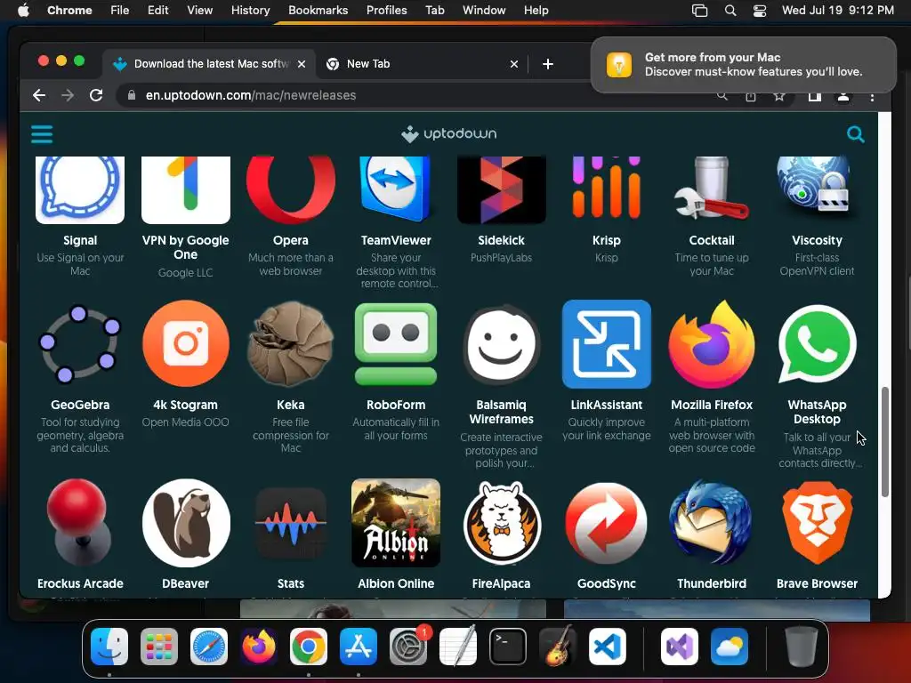
Task: Launch Safari from the Dock
Action: pos(208,647)
